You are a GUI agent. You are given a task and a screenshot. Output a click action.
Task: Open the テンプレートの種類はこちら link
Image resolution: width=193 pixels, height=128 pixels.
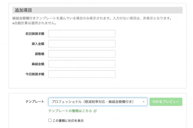[x=70, y=111]
